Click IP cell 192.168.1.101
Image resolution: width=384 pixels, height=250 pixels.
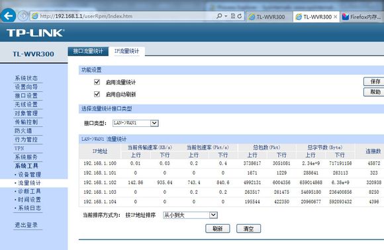[100, 173]
